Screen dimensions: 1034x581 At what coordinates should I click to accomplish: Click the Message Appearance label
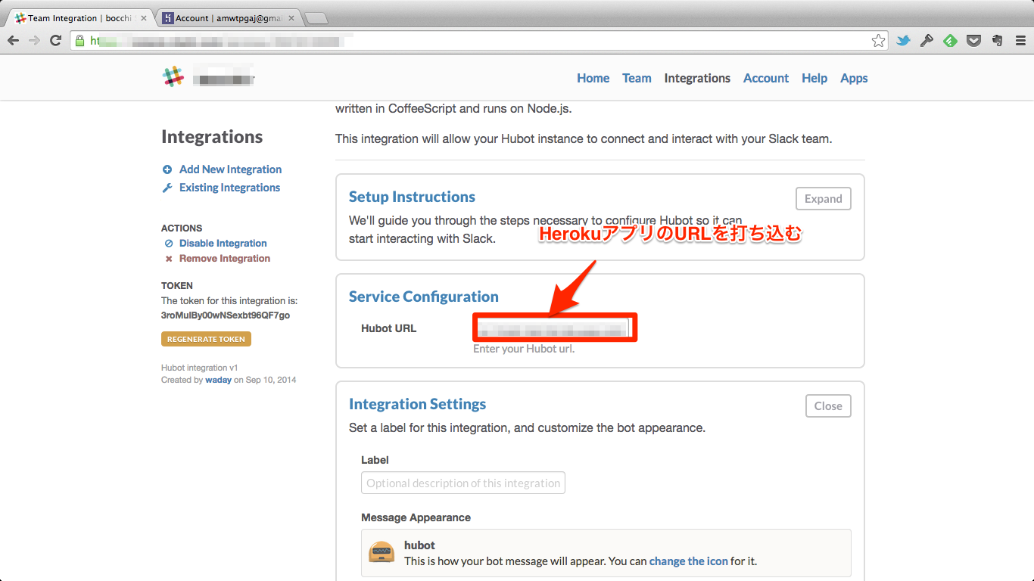coord(416,517)
